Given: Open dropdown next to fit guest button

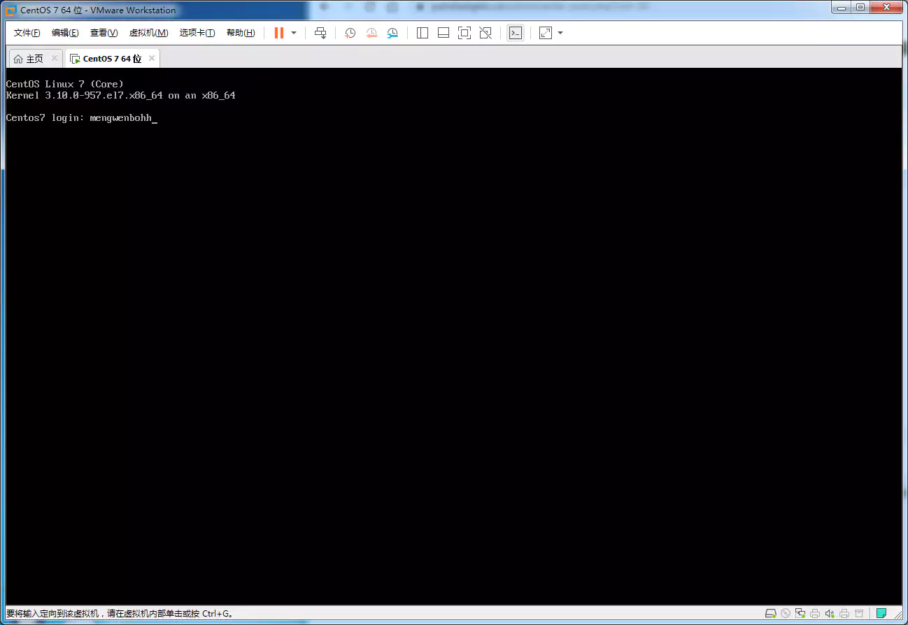Looking at the screenshot, I should point(559,32).
